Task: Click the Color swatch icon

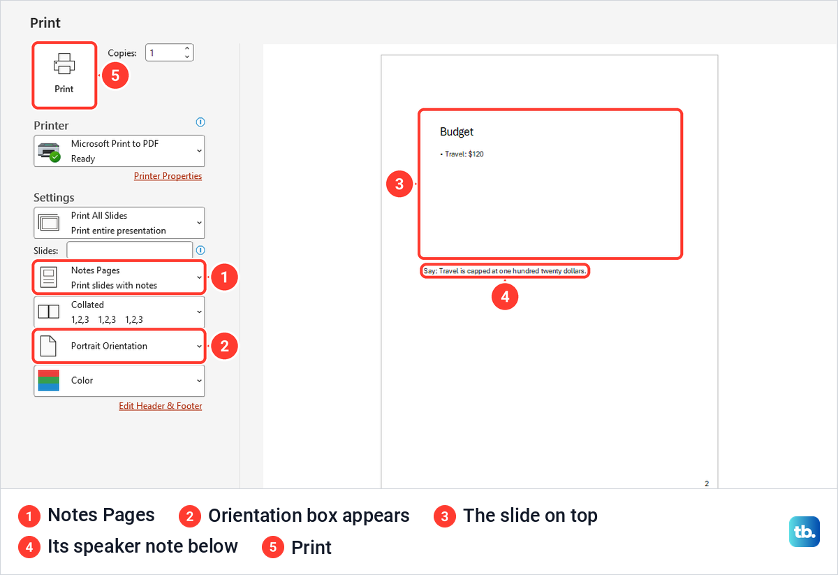Action: click(x=49, y=381)
